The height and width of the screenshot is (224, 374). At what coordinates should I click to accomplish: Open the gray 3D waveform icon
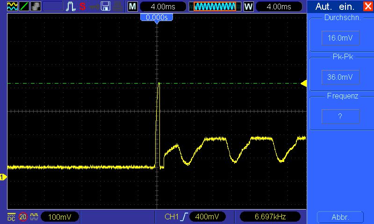(x=36, y=7)
